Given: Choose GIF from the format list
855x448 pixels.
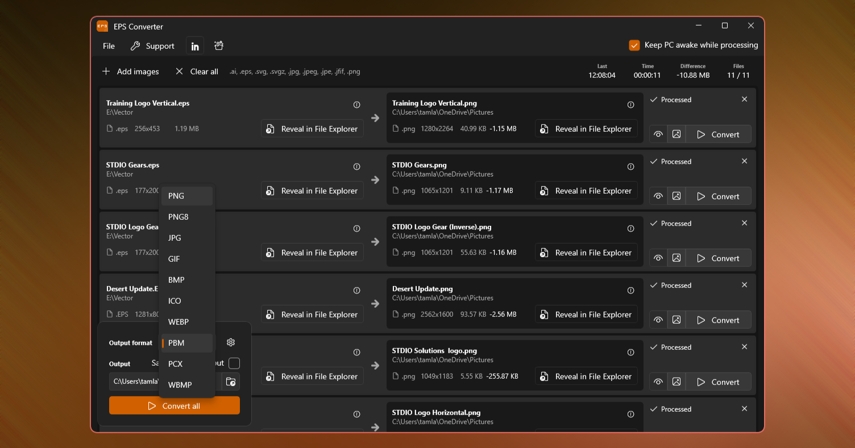Looking at the screenshot, I should [187, 259].
